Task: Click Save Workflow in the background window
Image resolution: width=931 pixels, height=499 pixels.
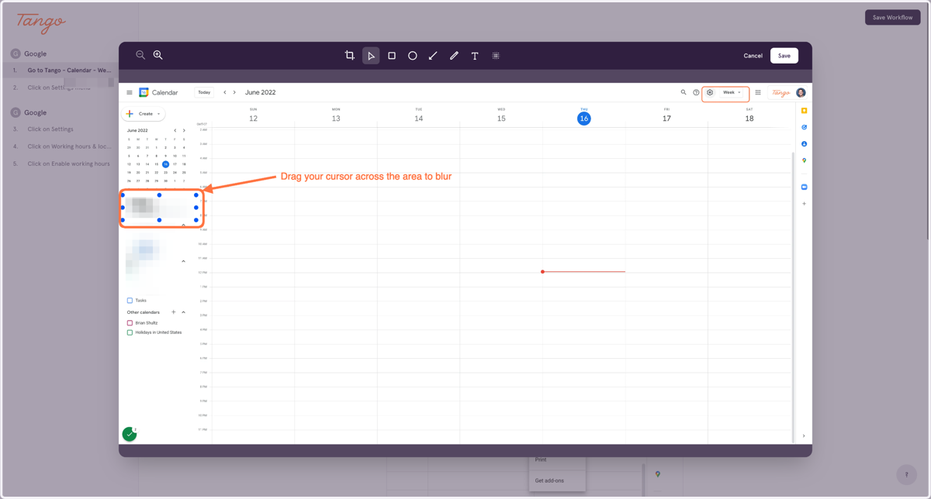Action: pos(892,17)
